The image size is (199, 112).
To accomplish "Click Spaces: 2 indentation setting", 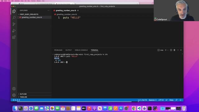I will pyautogui.click(x=153, y=100).
